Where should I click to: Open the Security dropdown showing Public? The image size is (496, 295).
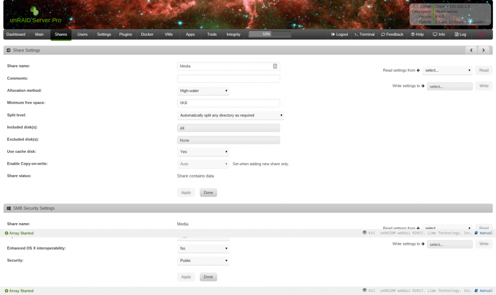203,260
